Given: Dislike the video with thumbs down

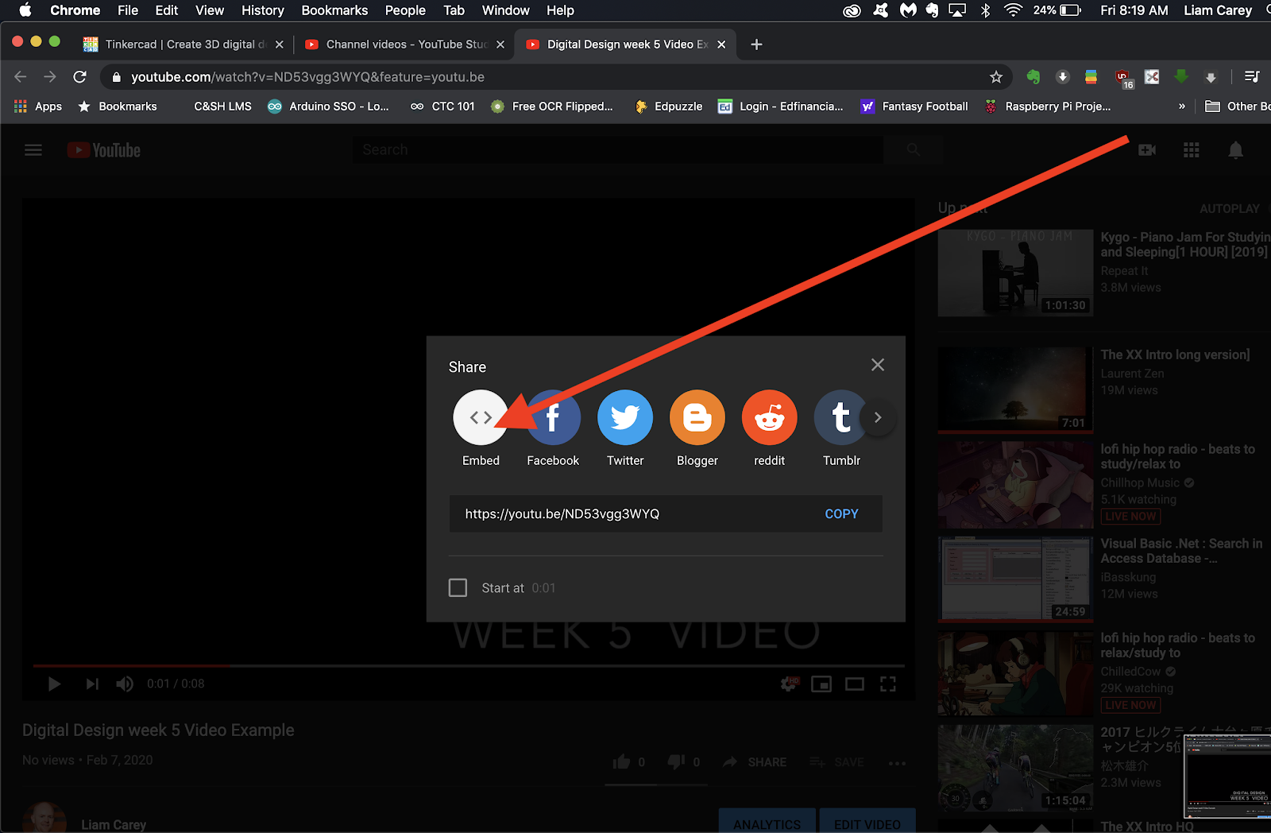Looking at the screenshot, I should tap(676, 761).
